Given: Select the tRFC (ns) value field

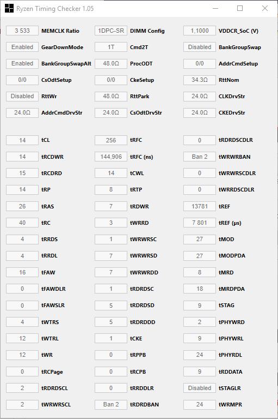Looking at the screenshot, I should coord(111,157).
